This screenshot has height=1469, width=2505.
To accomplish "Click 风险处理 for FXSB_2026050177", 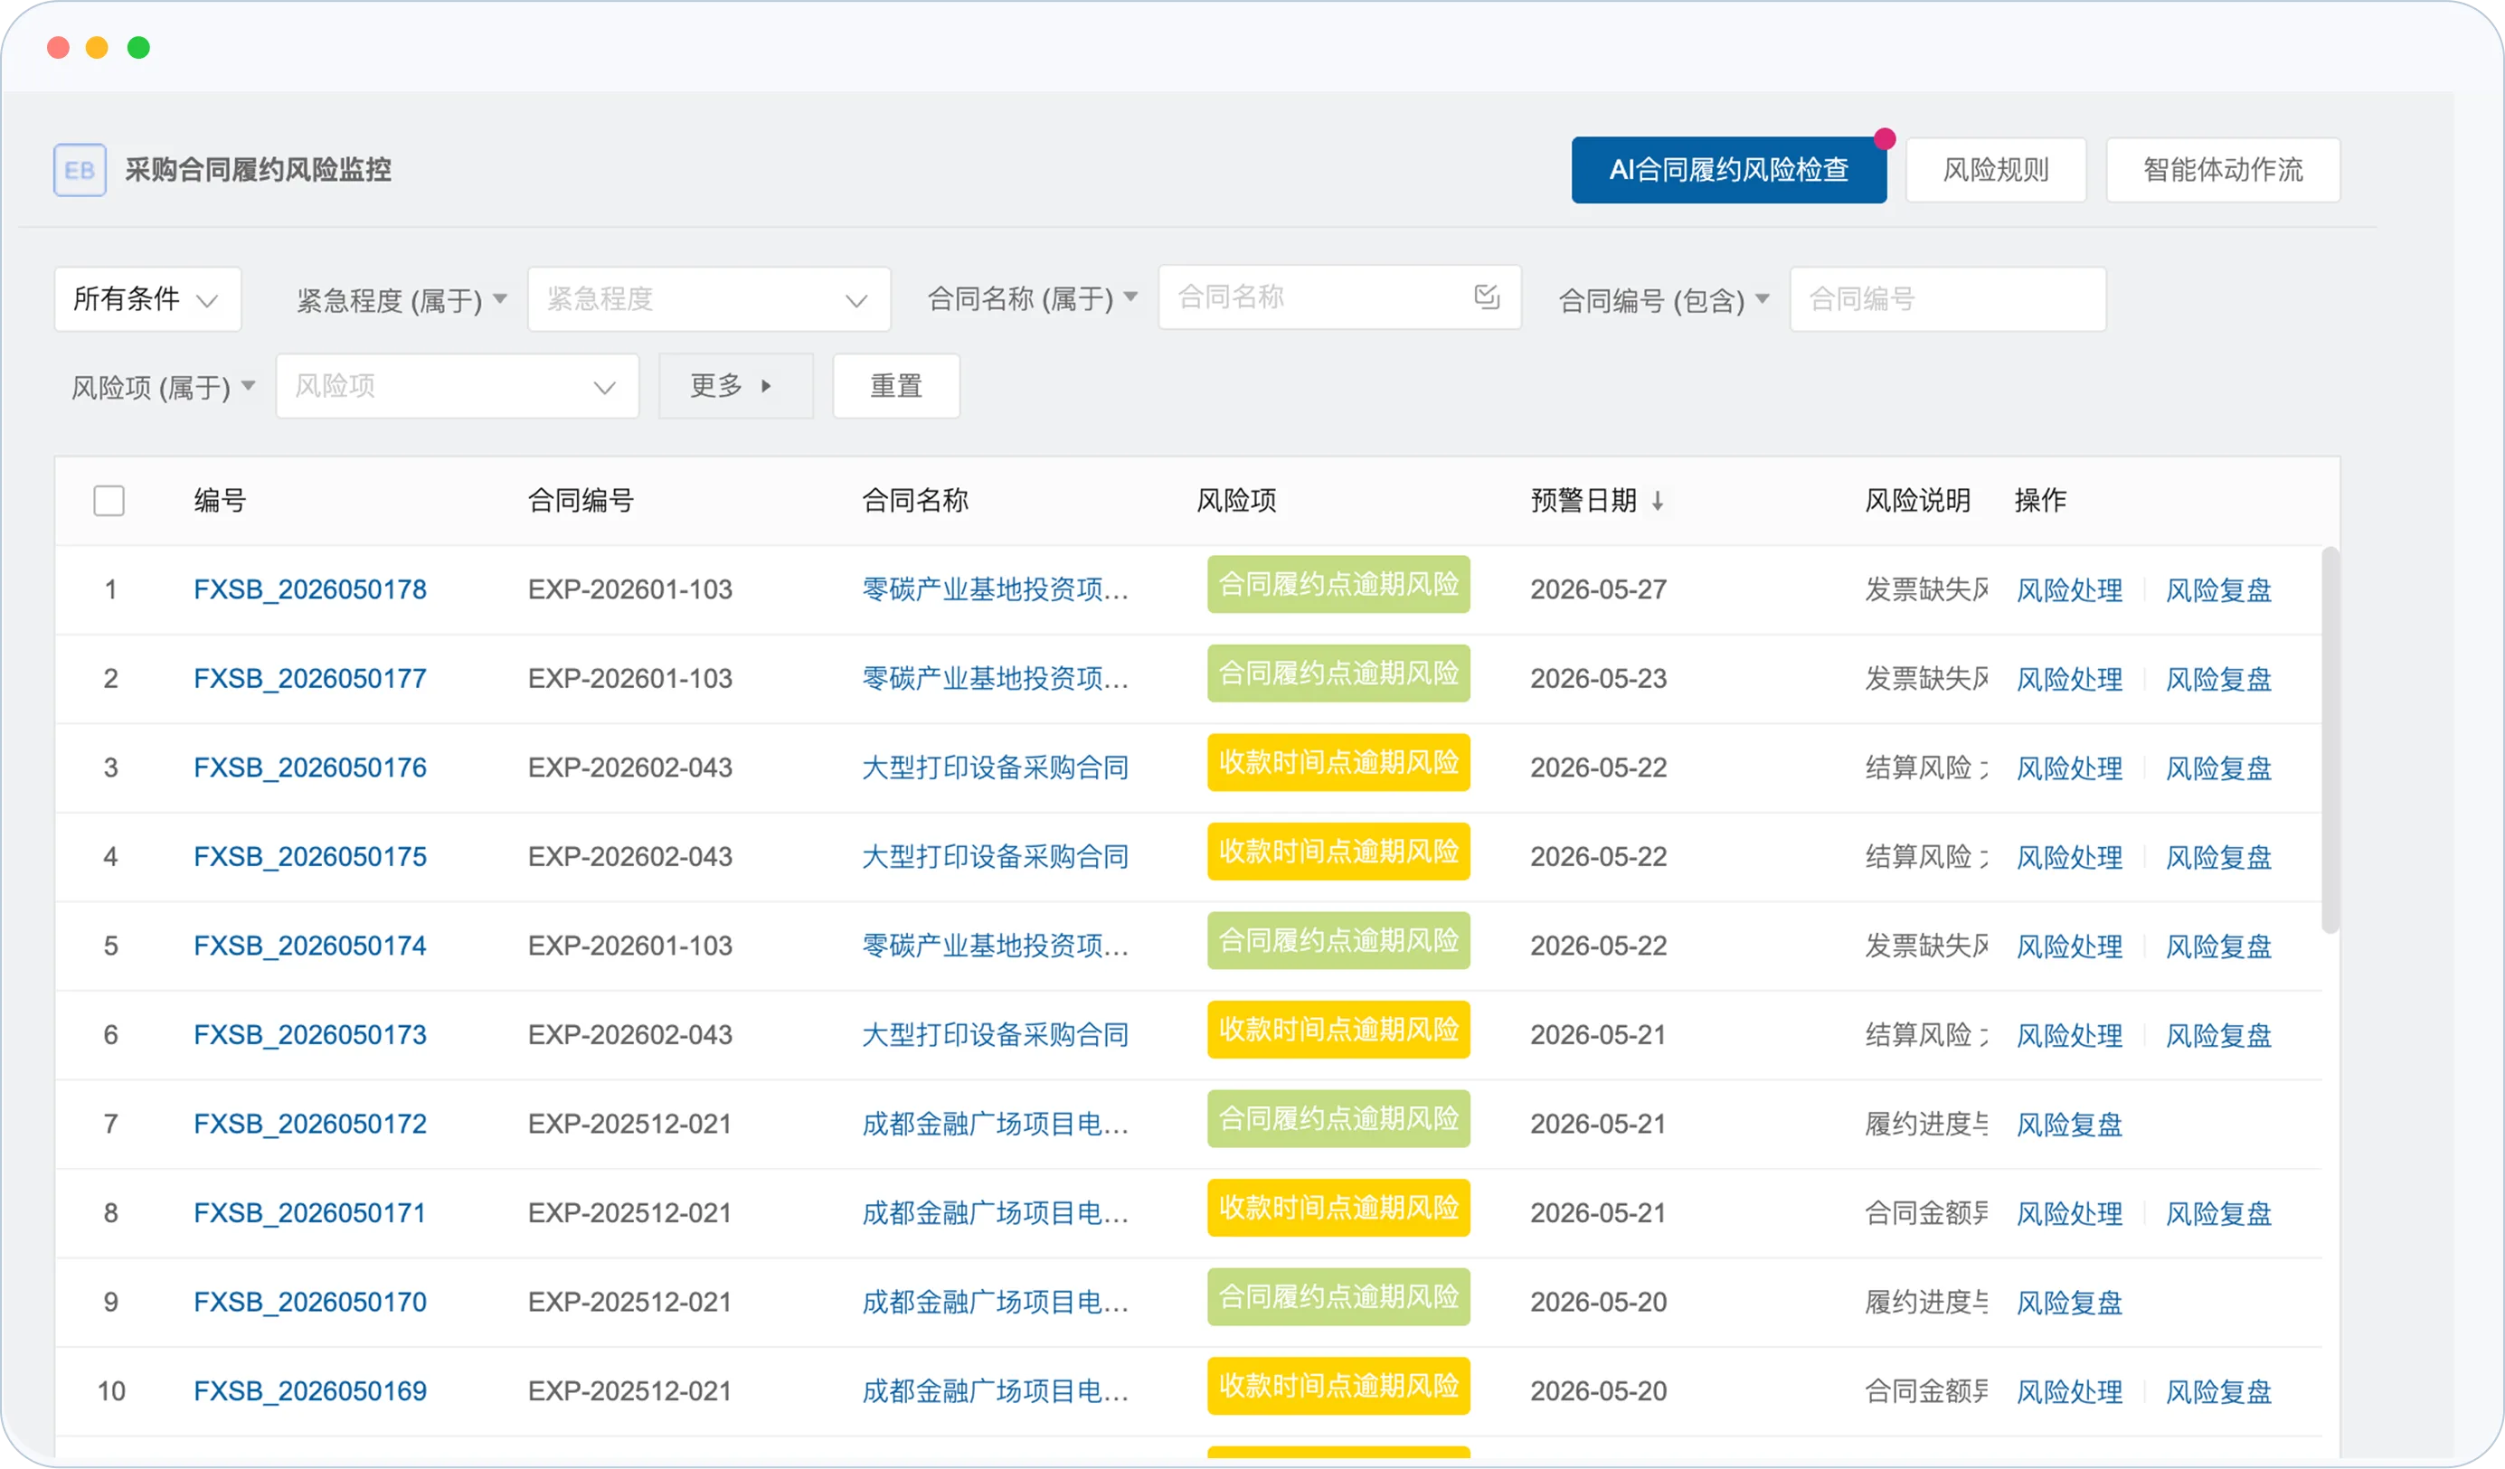I will [x=2070, y=680].
